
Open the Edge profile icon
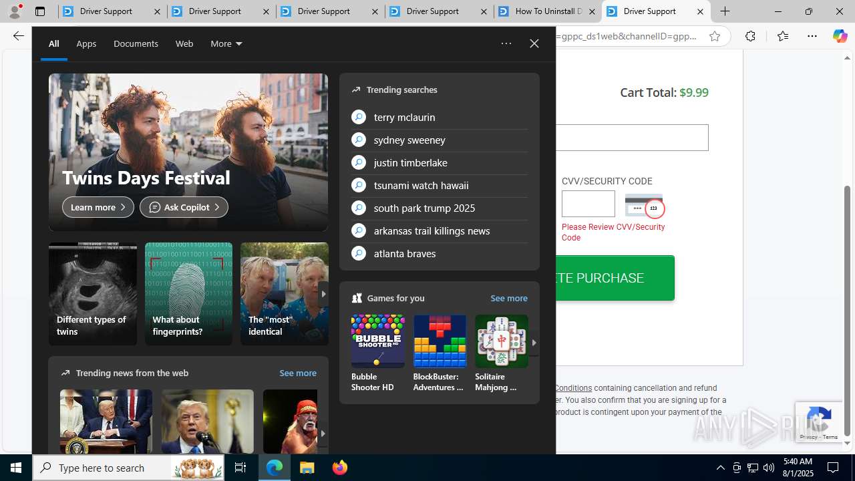pyautogui.click(x=15, y=11)
